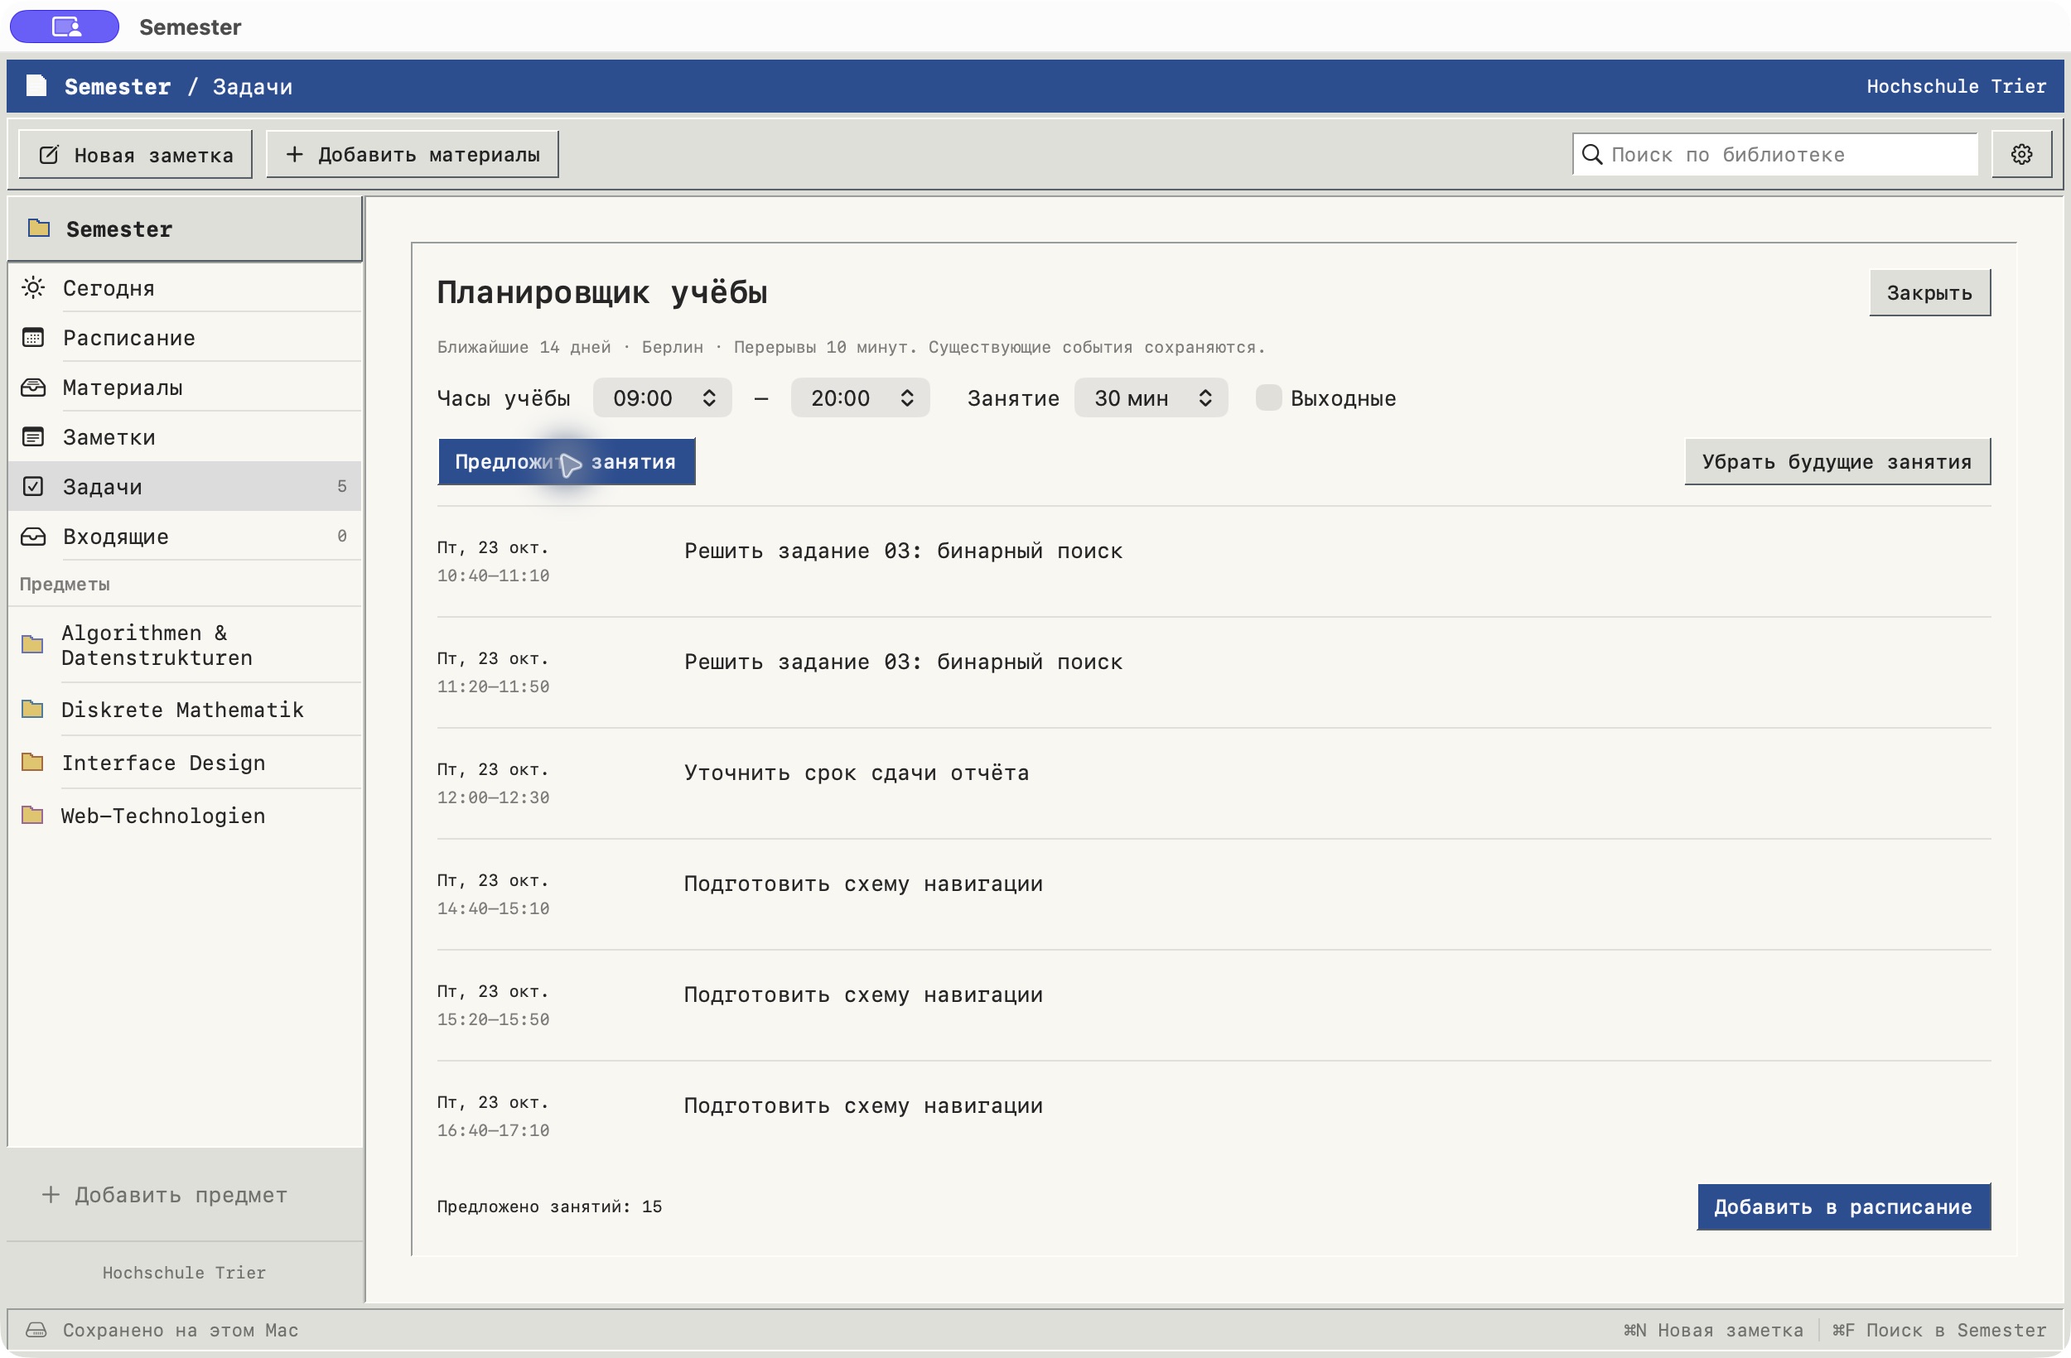Click the plus icon on Добавить материалы
The height and width of the screenshot is (1358, 2071).
click(295, 154)
